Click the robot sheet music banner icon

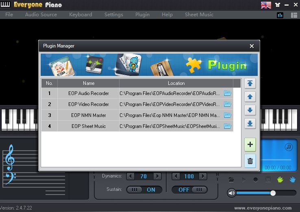click(x=128, y=65)
